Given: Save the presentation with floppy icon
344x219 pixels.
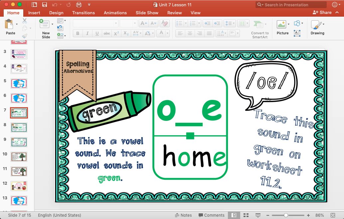Looking at the screenshot, I should pyautogui.click(x=45, y=5).
